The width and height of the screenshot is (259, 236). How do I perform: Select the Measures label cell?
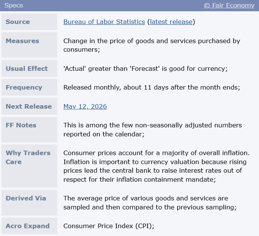pos(30,45)
